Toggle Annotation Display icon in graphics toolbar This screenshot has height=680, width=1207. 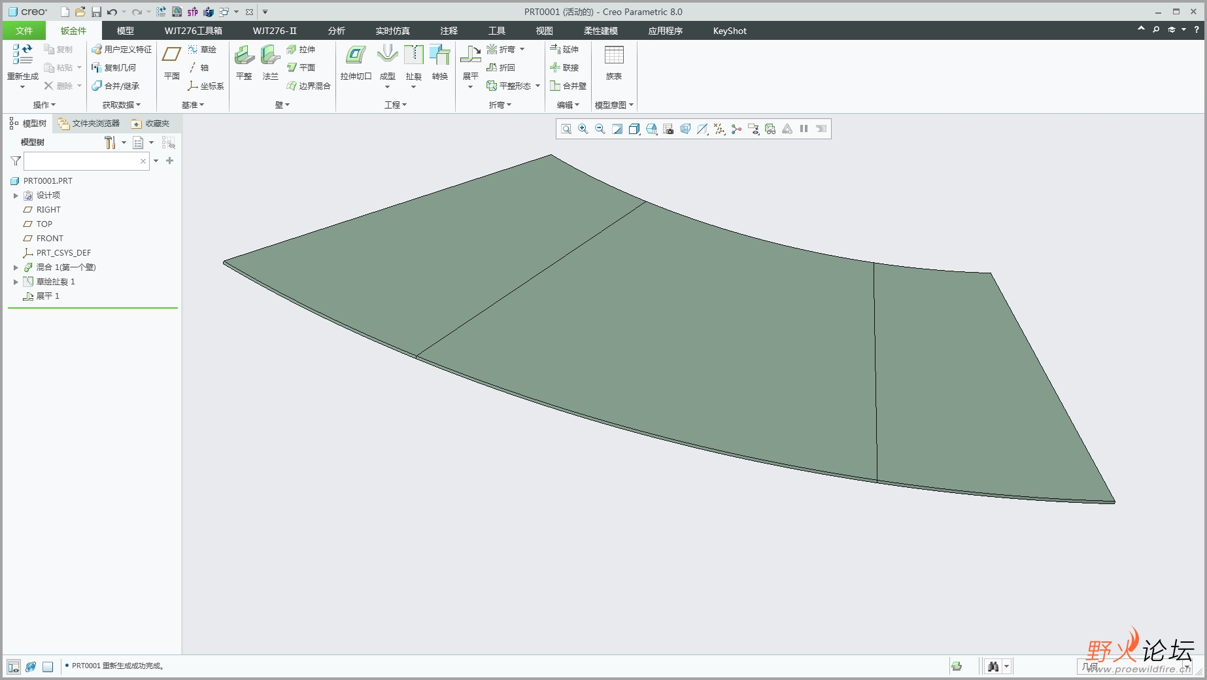click(753, 129)
